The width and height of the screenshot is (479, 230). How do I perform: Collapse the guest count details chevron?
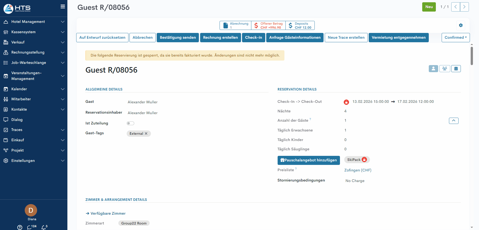click(x=454, y=121)
